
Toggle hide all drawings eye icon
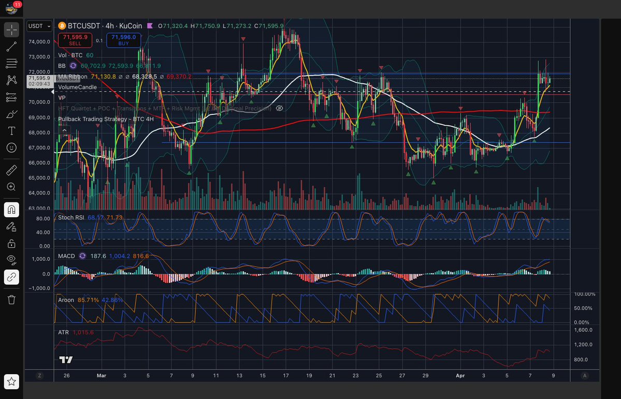coord(11,259)
